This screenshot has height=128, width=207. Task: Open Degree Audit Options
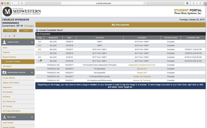(x=11, y=83)
